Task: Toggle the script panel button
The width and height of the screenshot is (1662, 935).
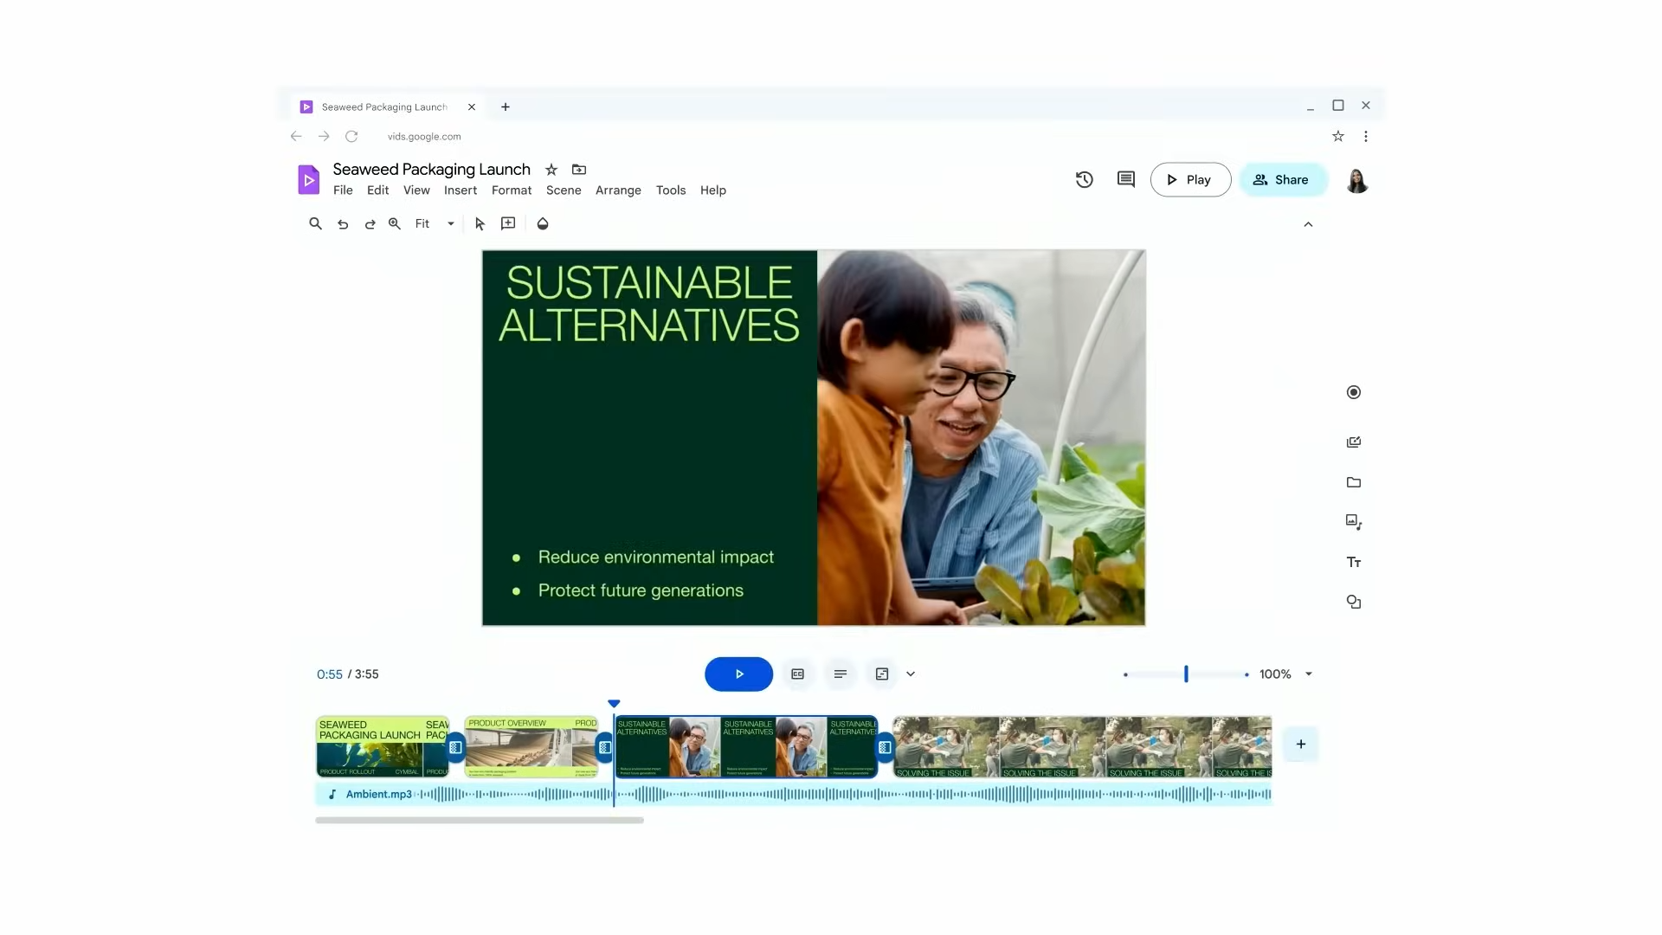Action: click(x=841, y=674)
